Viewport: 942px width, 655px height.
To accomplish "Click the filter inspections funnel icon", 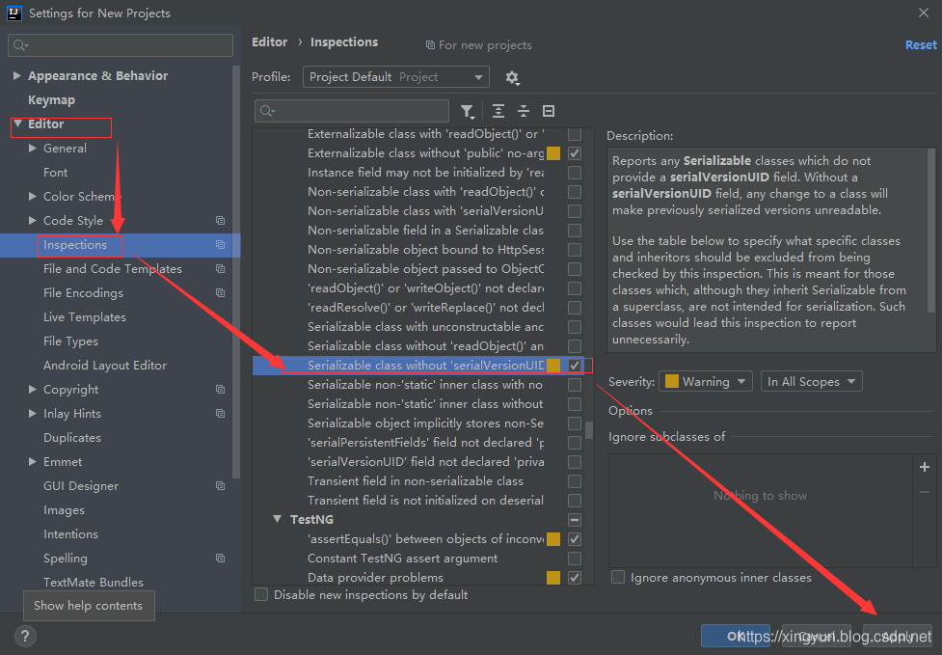I will tap(467, 111).
